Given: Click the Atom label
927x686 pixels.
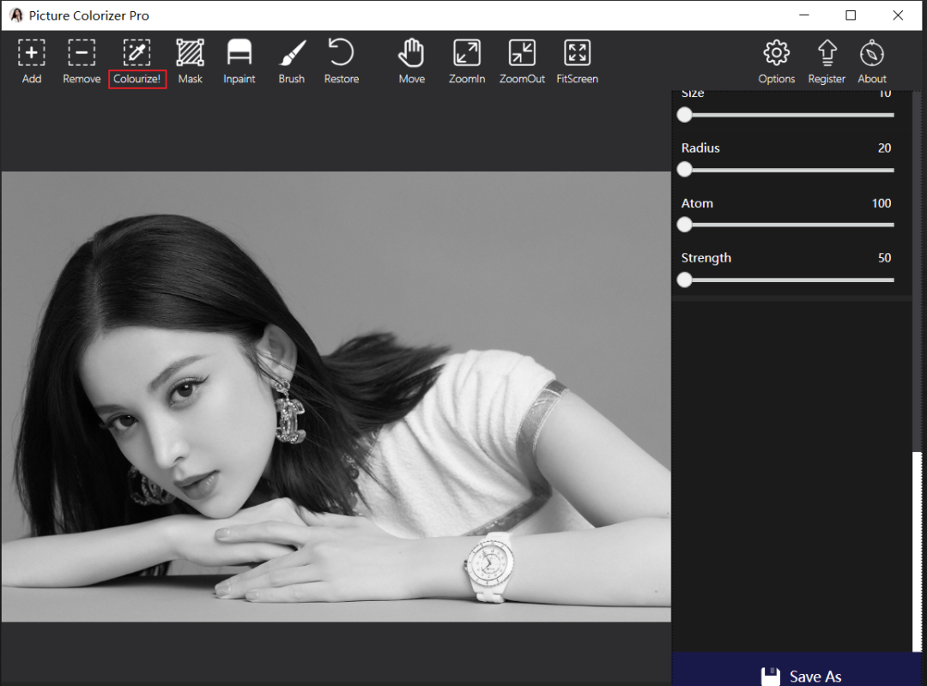Looking at the screenshot, I should [697, 203].
